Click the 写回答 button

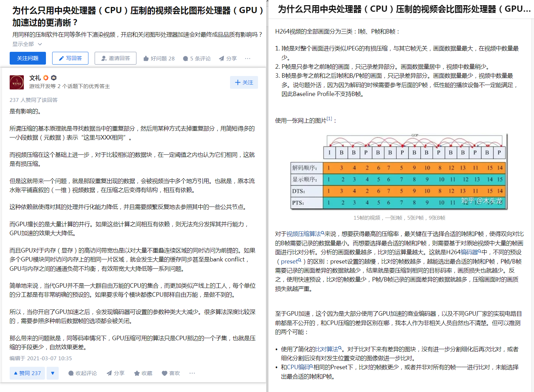70,58
